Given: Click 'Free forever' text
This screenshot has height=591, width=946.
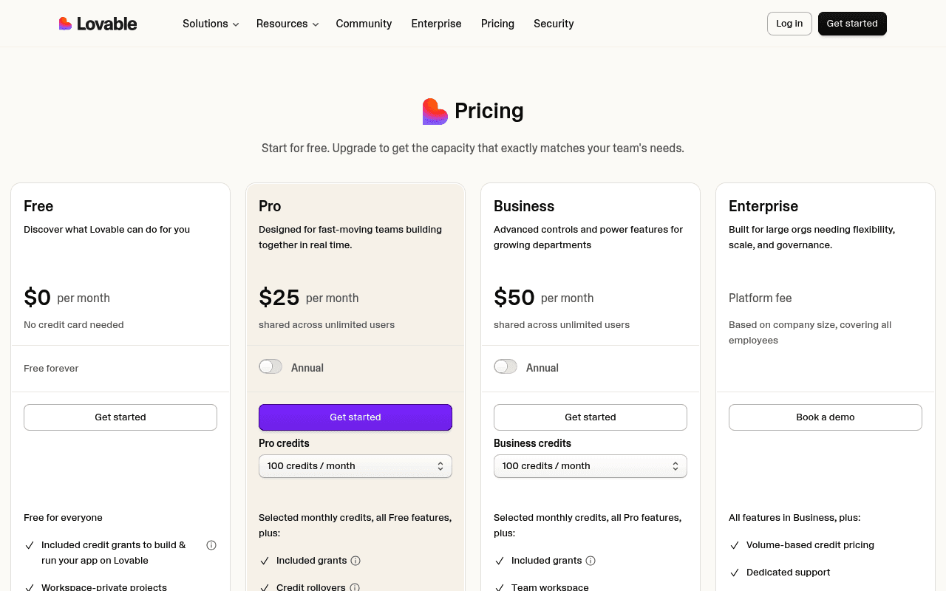Looking at the screenshot, I should pyautogui.click(x=51, y=369).
